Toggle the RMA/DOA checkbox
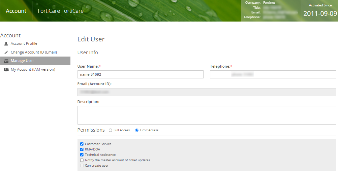 (x=82, y=149)
